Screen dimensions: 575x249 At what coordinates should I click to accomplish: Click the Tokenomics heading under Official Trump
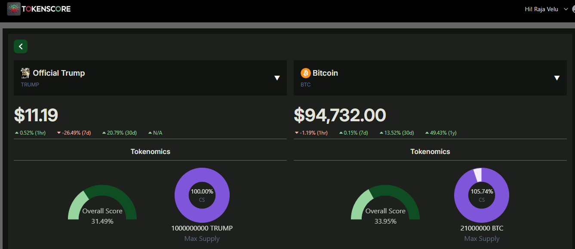(151, 151)
